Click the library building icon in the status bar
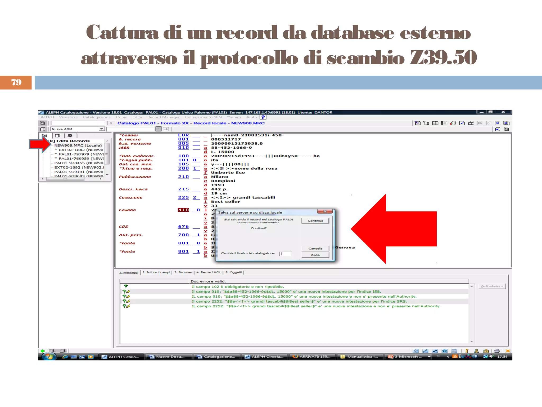The image size is (542, 407). pyautogui.click(x=486, y=351)
